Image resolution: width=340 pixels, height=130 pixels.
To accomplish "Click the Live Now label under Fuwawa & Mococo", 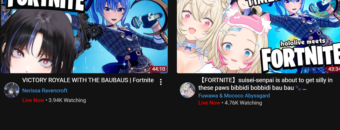I will pyautogui.click(x=209, y=103).
